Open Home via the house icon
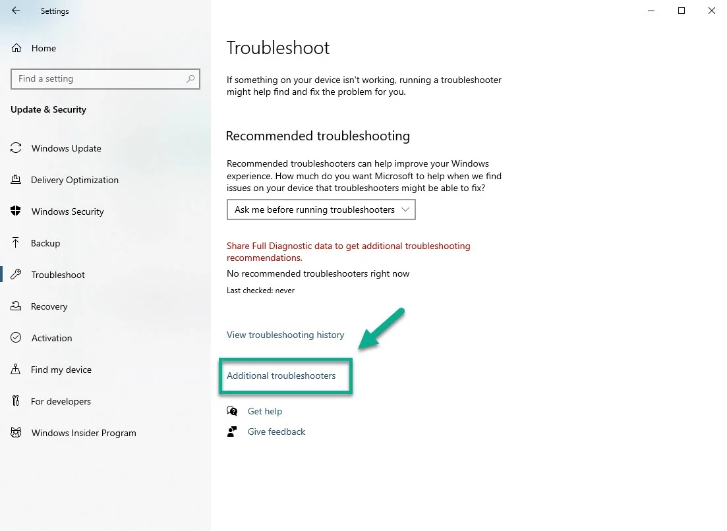 point(16,48)
